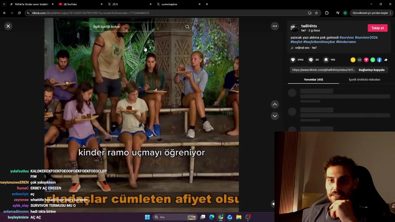395x222 pixels.
Task: Switch to the TikTok browser tab
Action: click(31, 4)
